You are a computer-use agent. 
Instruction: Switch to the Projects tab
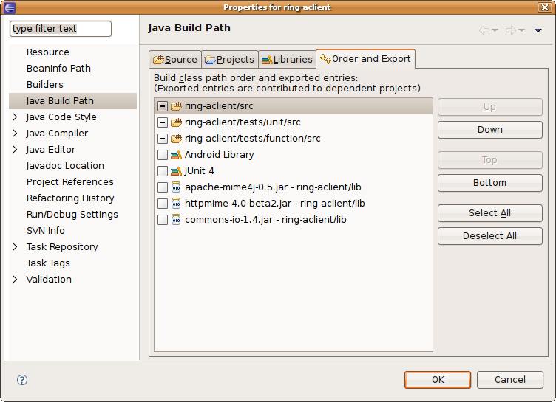tap(230, 59)
